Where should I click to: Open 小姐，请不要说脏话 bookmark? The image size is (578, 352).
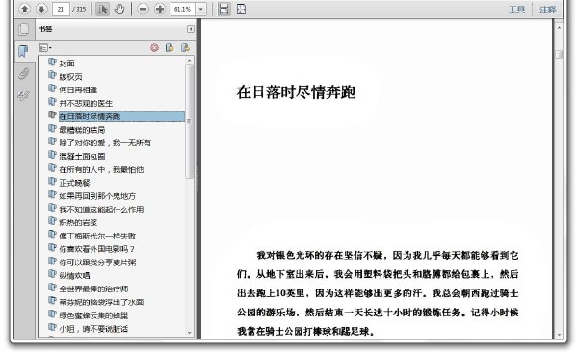pos(93,329)
